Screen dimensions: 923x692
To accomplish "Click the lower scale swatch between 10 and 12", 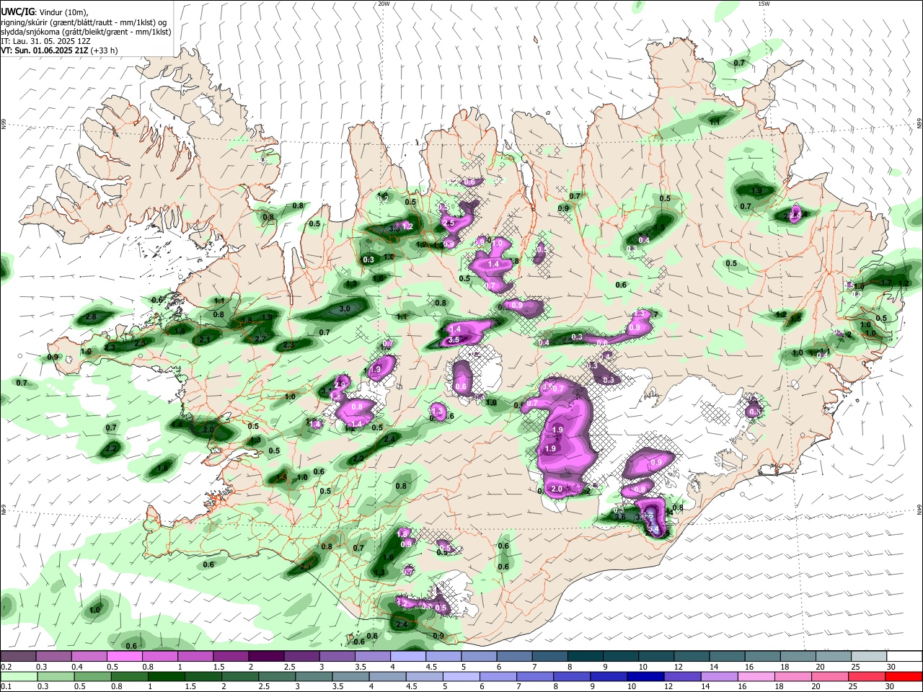I will point(646,676).
